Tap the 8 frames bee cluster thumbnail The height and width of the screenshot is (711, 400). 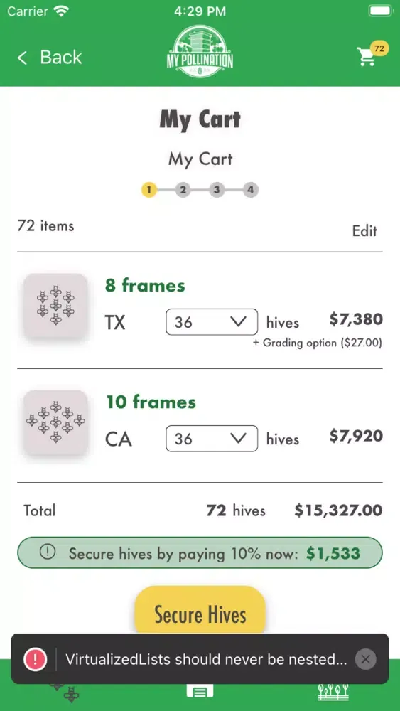click(55, 305)
